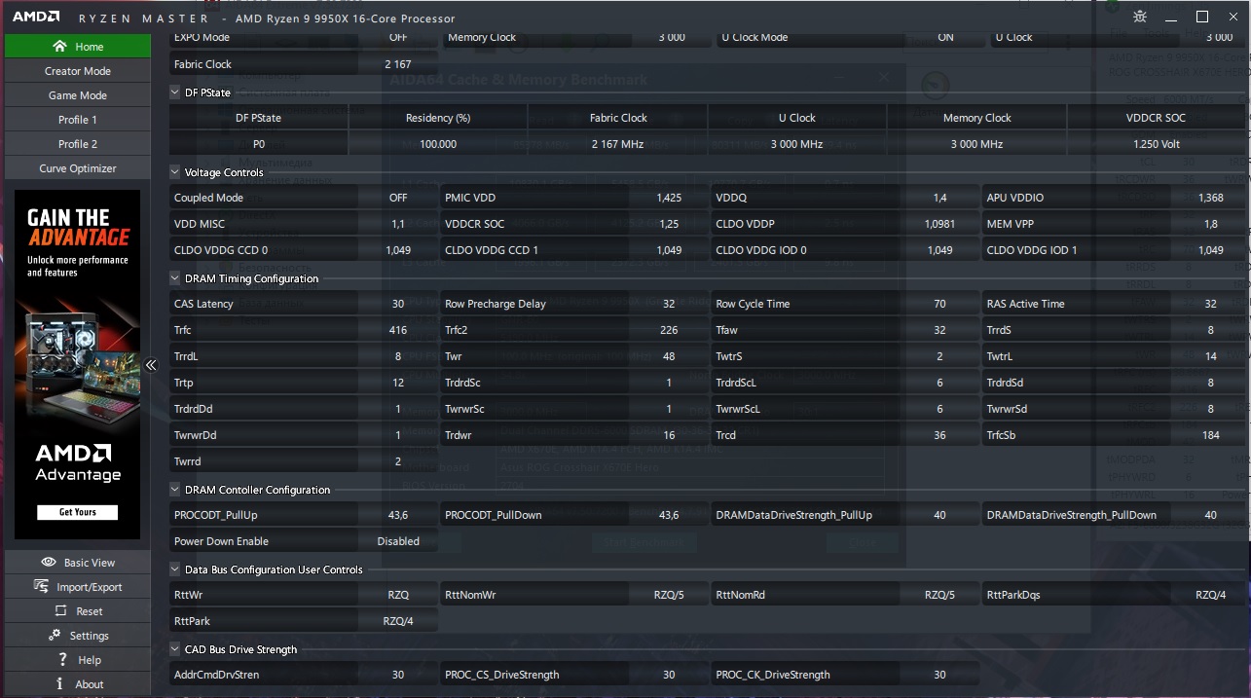Click the VDDQ voltage field
The height and width of the screenshot is (698, 1251).
point(844,198)
